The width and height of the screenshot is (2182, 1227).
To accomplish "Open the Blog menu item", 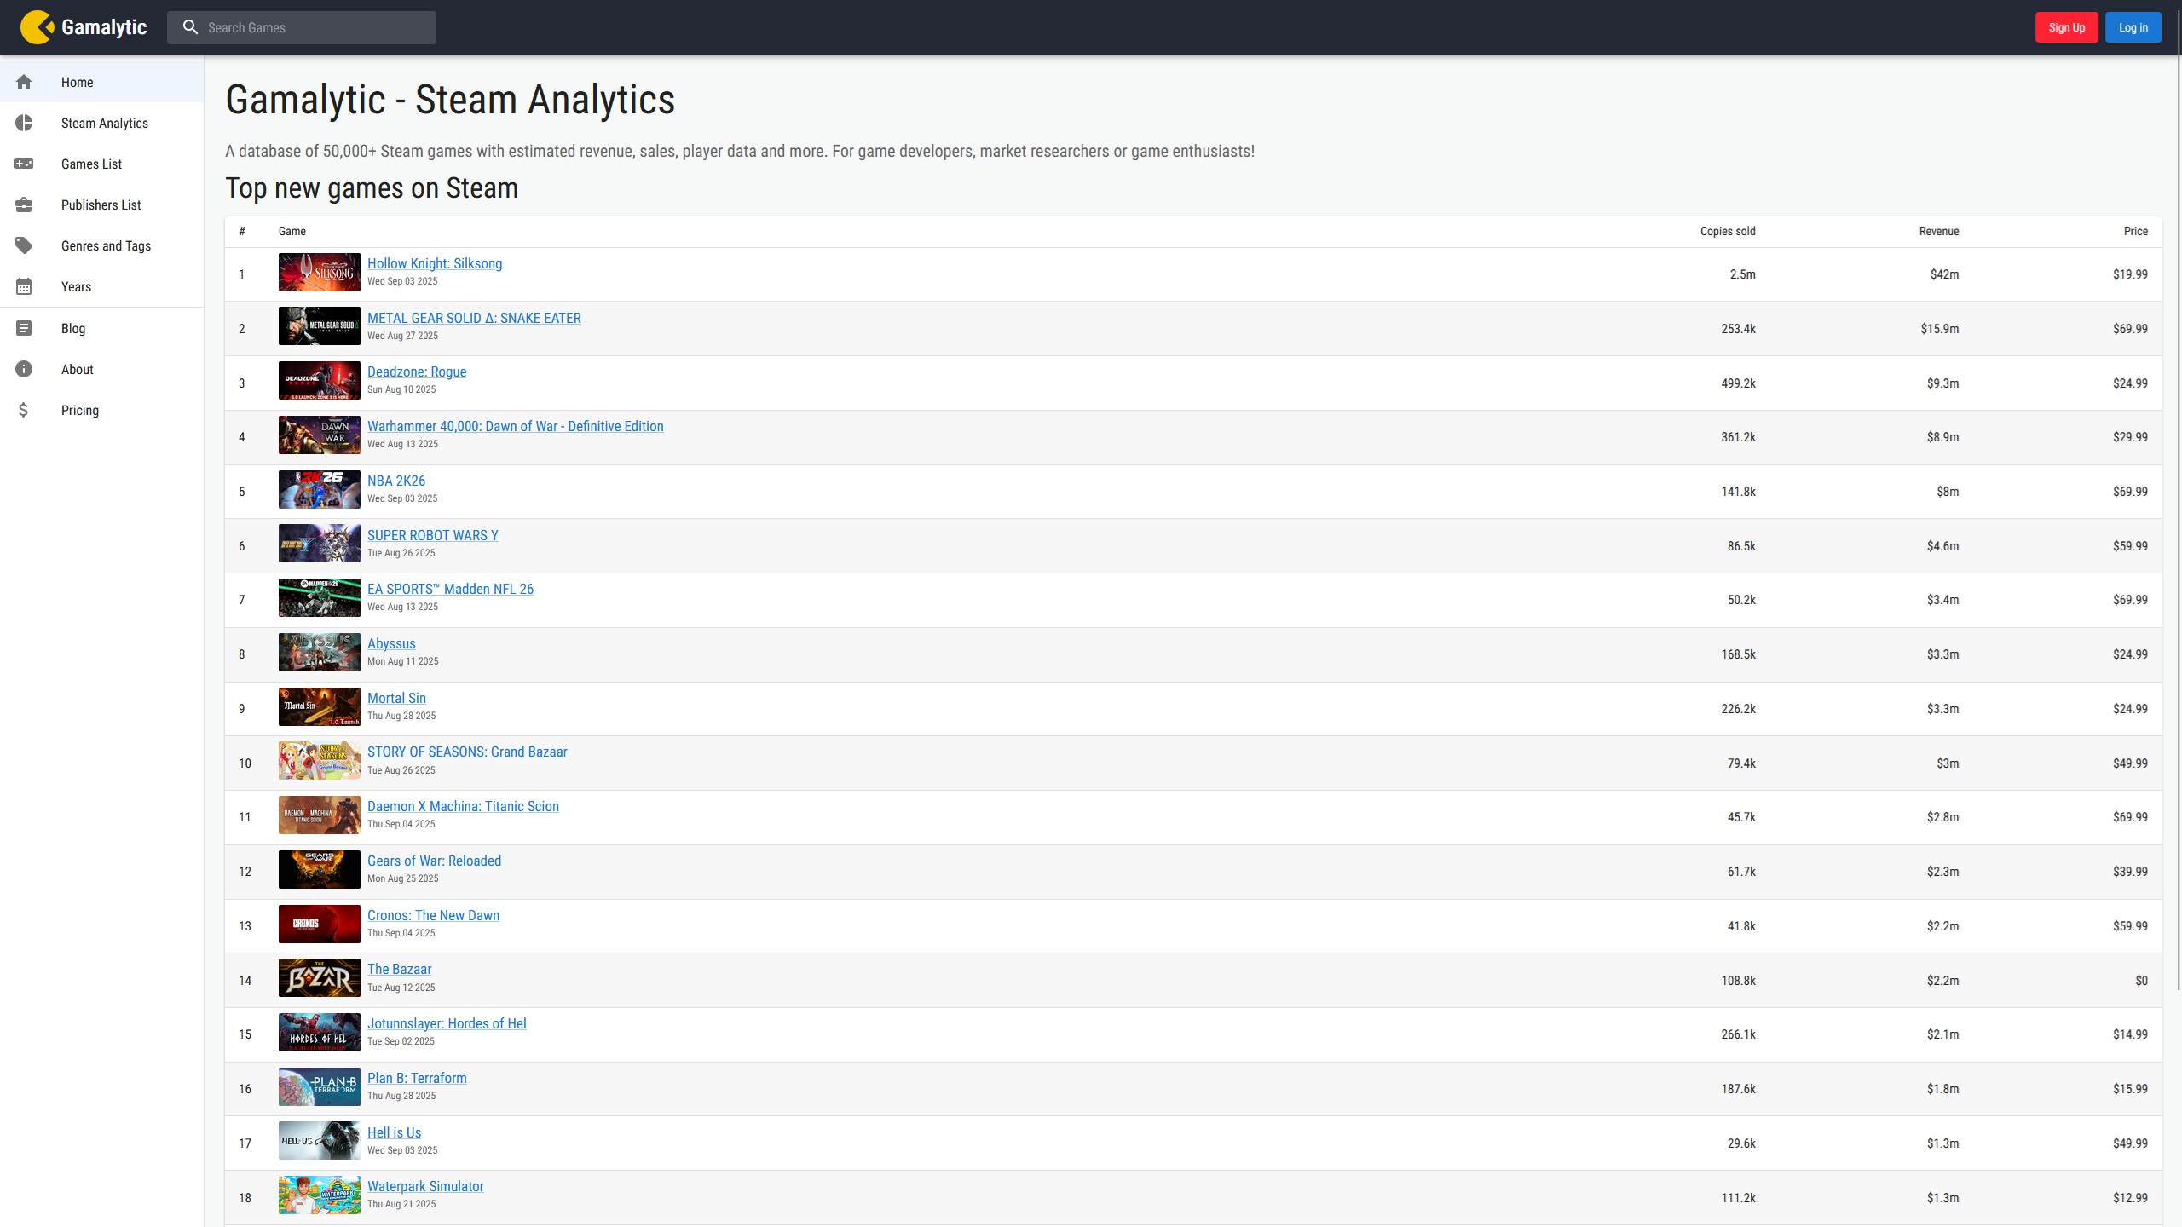I will coord(73,328).
